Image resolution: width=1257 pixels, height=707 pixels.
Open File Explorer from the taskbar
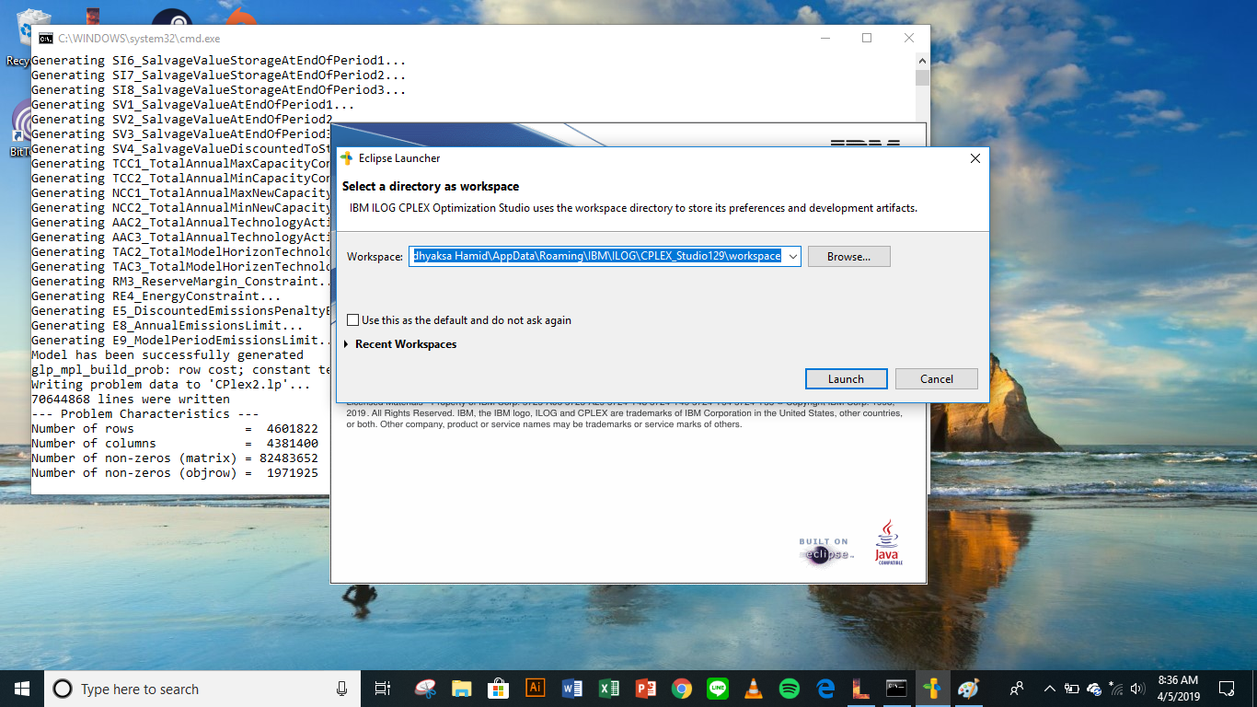(461, 689)
